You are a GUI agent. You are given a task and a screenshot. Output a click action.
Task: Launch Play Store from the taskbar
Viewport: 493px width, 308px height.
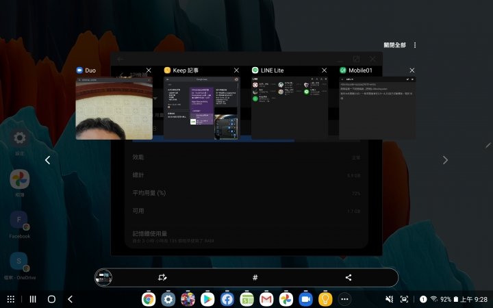tap(207, 299)
